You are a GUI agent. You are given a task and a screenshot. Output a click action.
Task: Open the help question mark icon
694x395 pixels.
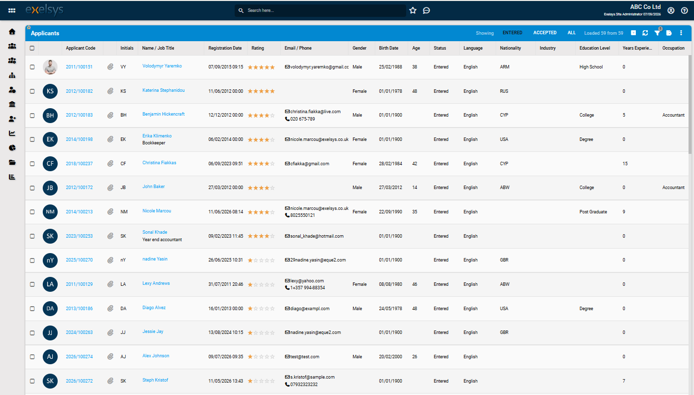685,10
